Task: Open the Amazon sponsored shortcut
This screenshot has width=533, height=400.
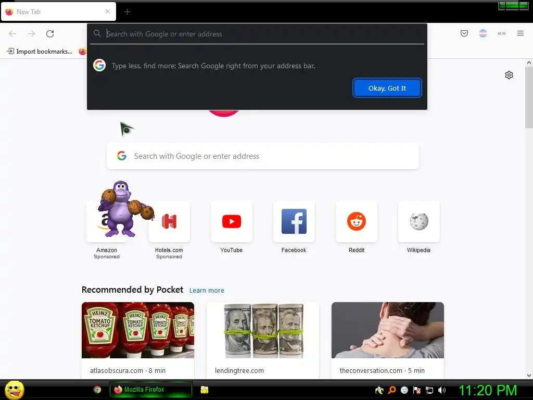Action: [x=106, y=230]
